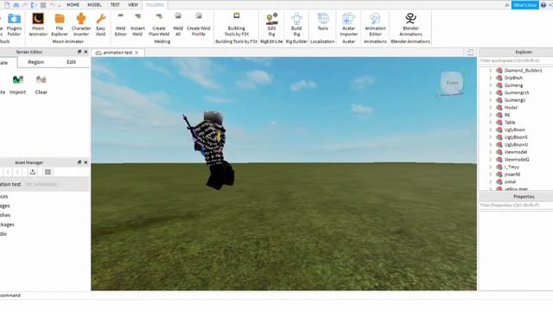Select GuimengU in Explorer
This screenshot has width=553, height=311.
point(515,100)
